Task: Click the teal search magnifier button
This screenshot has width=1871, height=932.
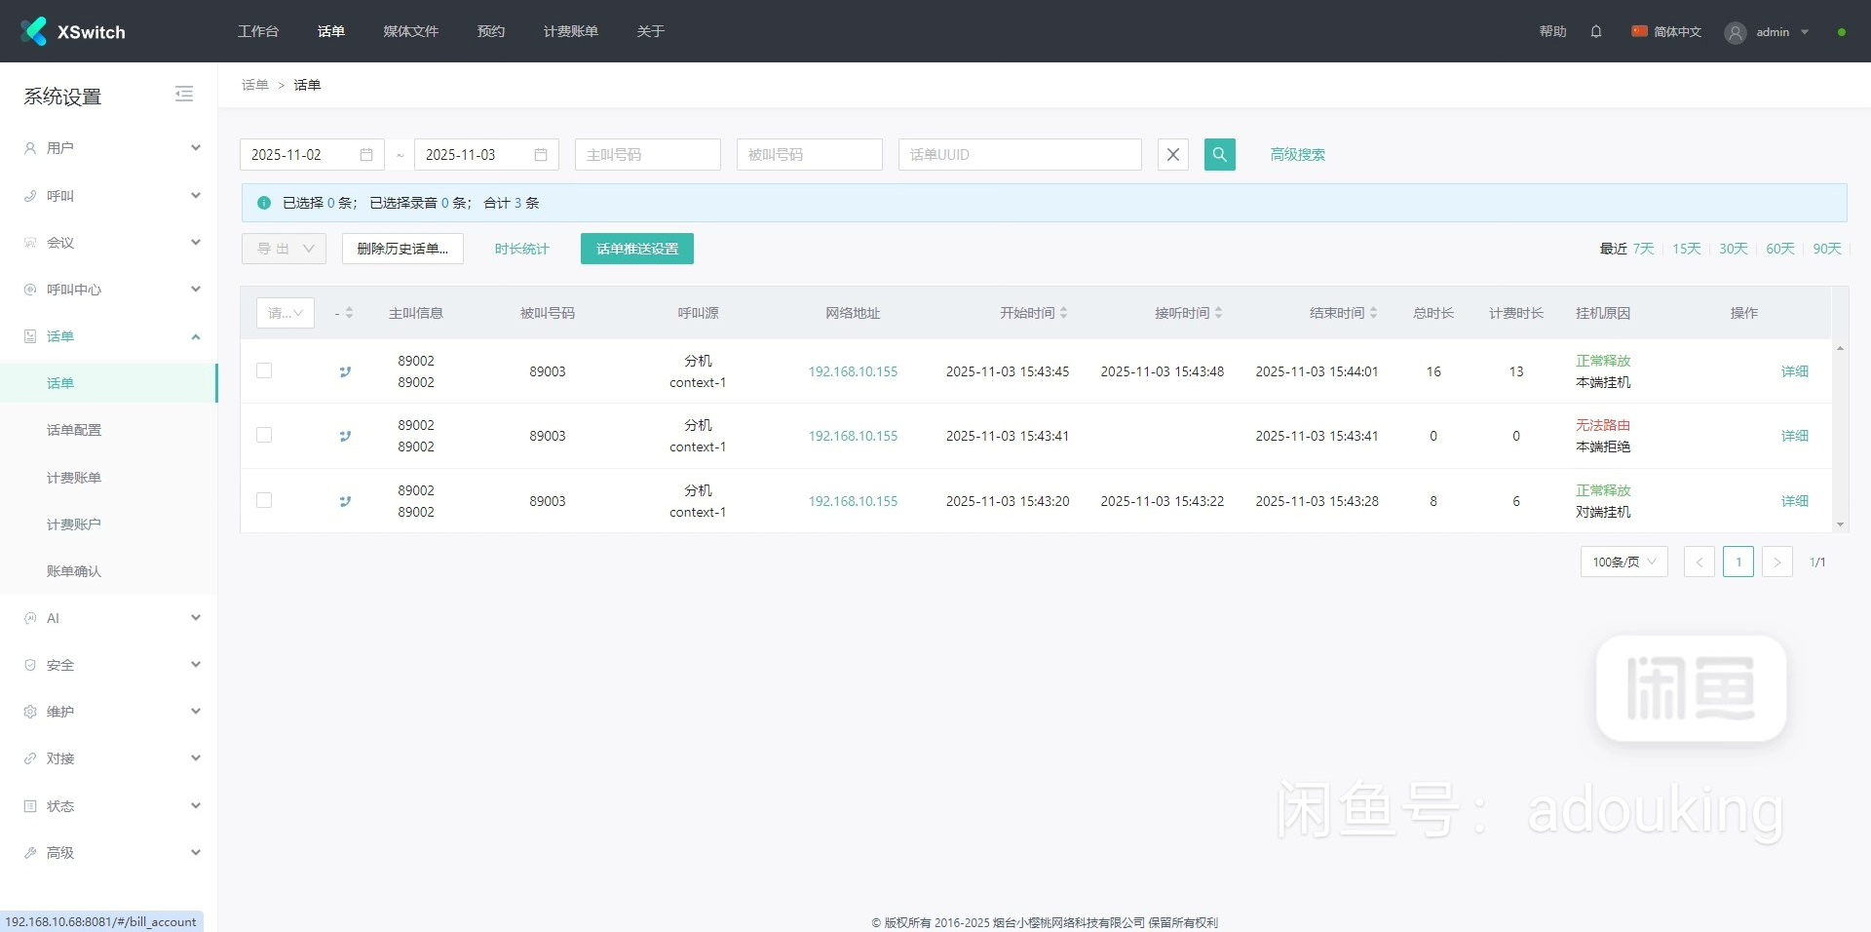Action: 1219,154
